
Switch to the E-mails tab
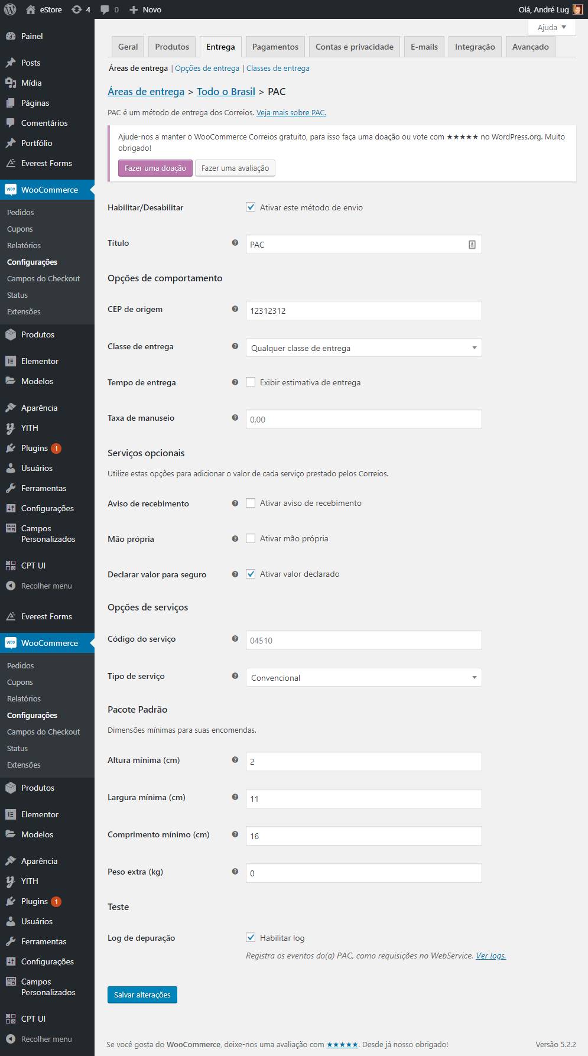(424, 47)
